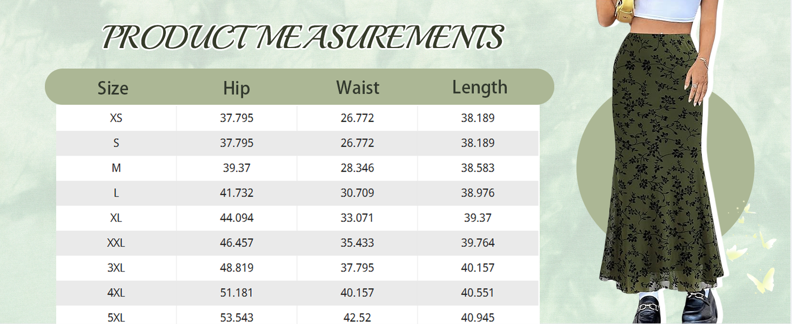The height and width of the screenshot is (324, 792).
Task: Click the length value 38.976
Action: pos(478,193)
